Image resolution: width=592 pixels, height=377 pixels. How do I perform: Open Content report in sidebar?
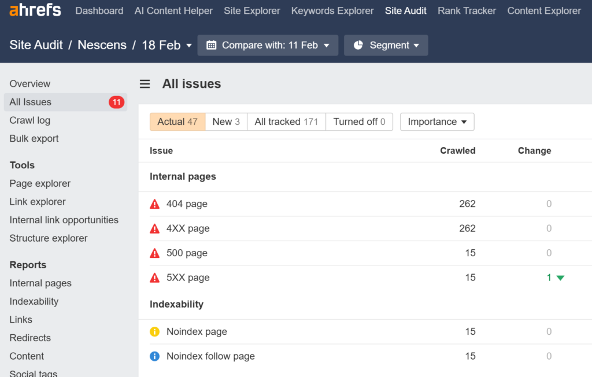tap(27, 356)
